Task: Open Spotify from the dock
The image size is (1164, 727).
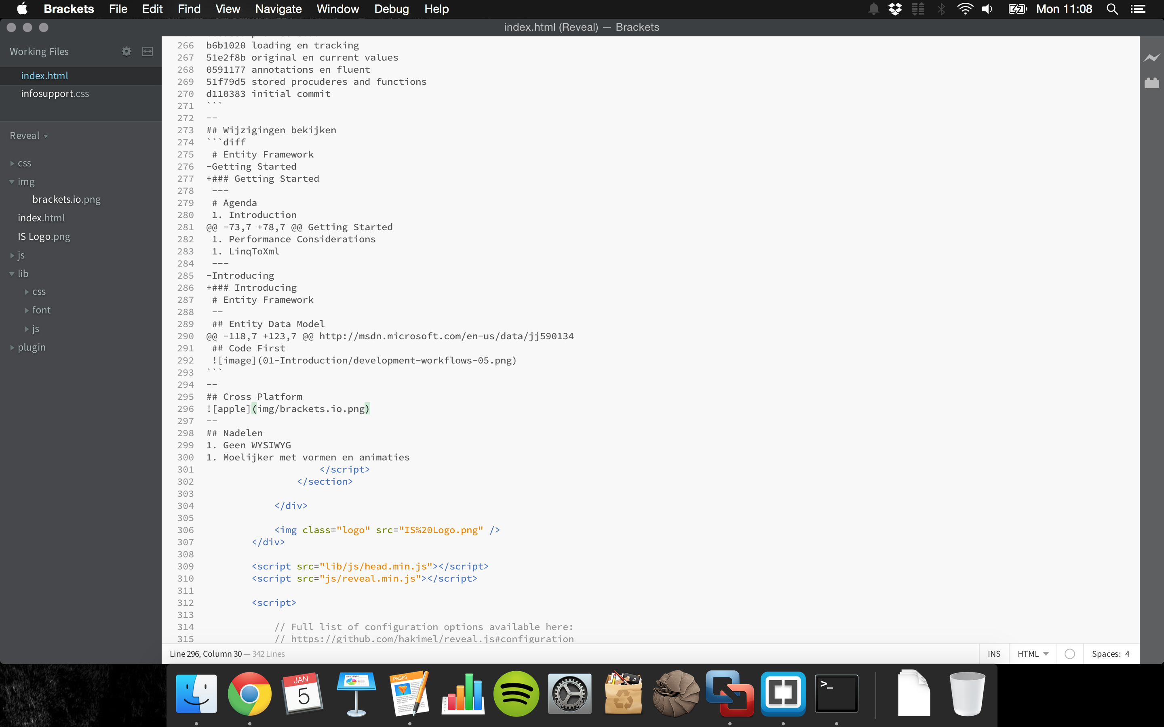Action: click(x=517, y=693)
